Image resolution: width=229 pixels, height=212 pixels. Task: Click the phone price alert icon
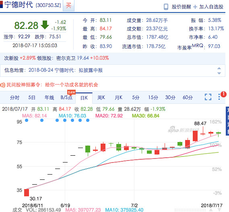(x=166, y=7)
